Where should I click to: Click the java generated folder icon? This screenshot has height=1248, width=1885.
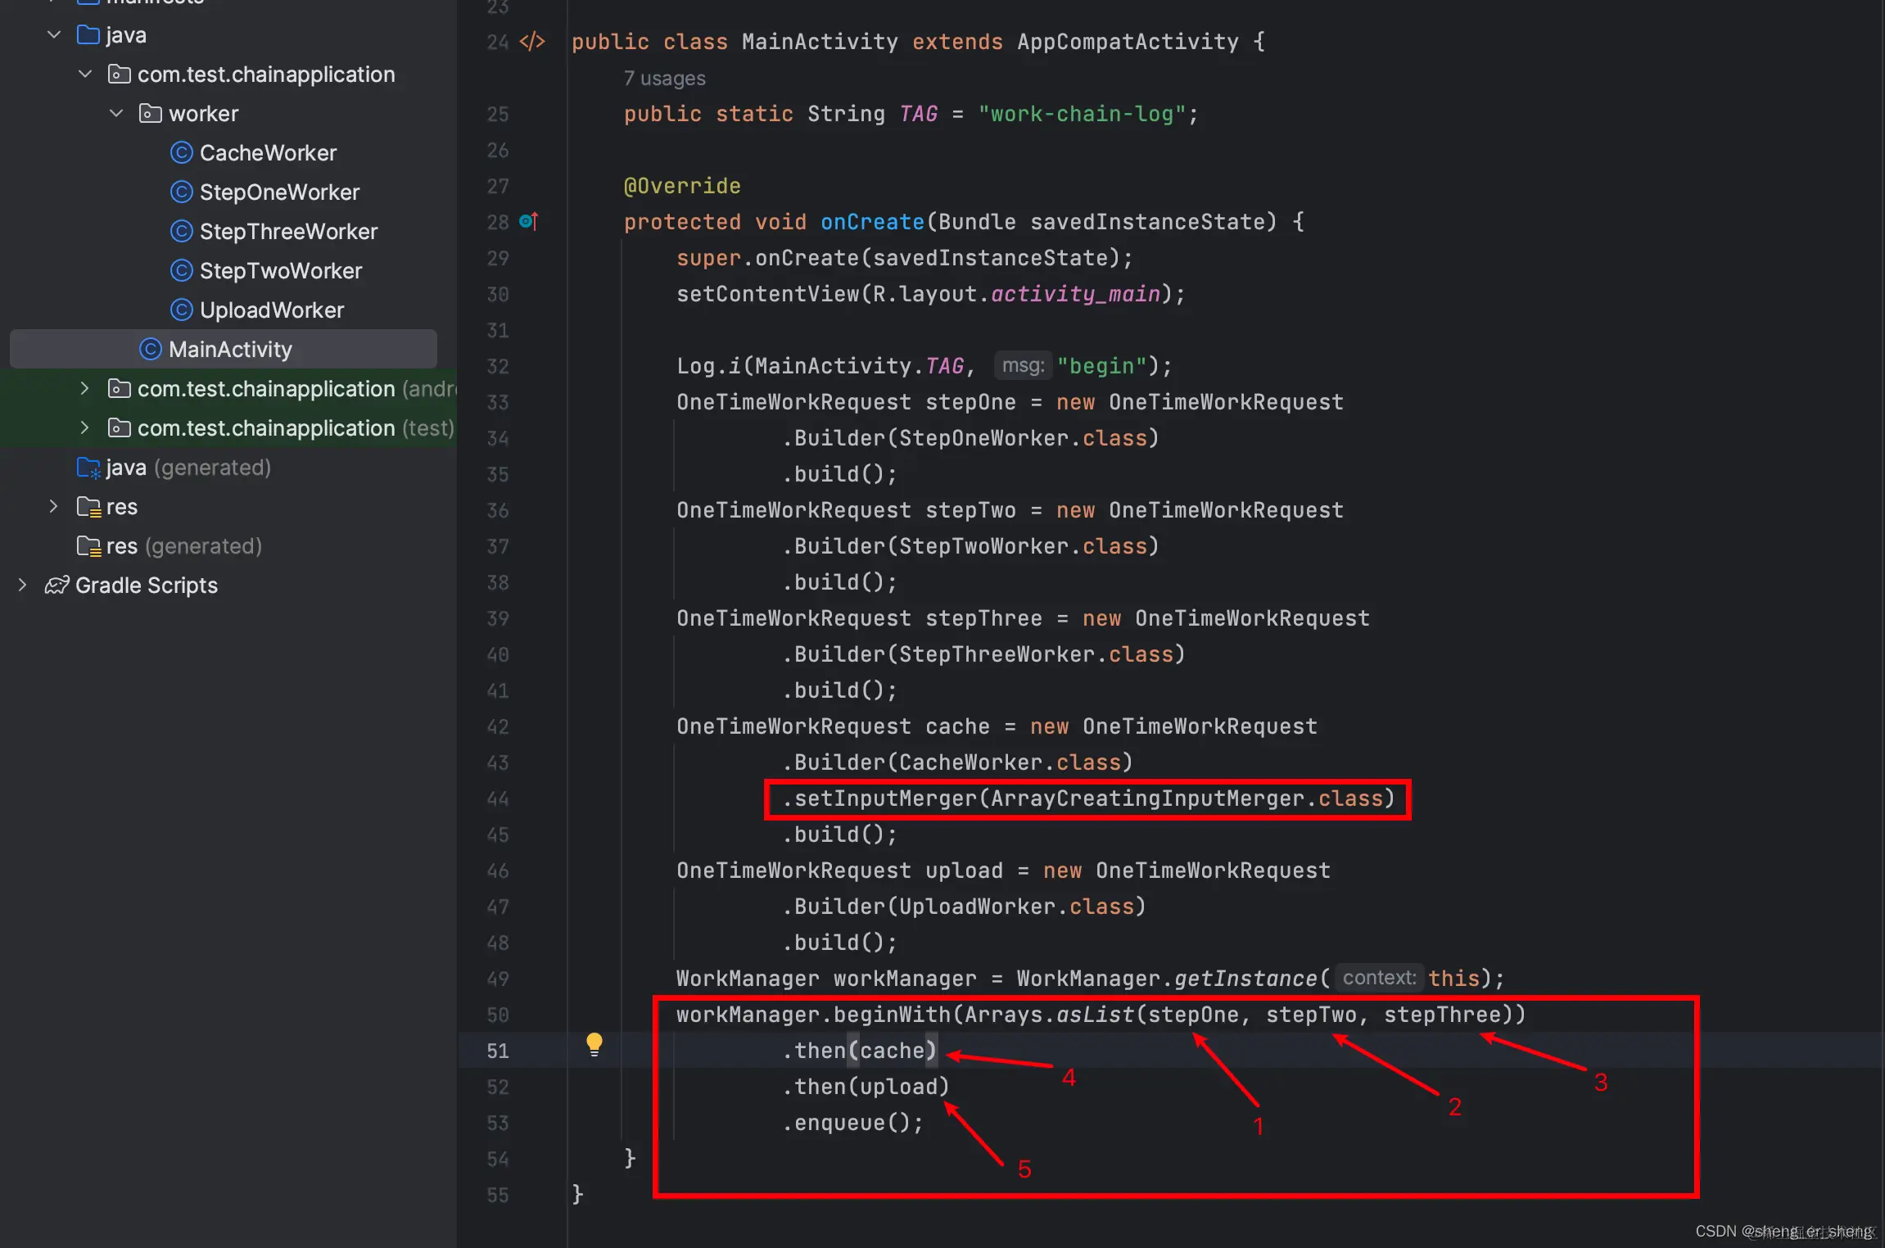click(88, 468)
